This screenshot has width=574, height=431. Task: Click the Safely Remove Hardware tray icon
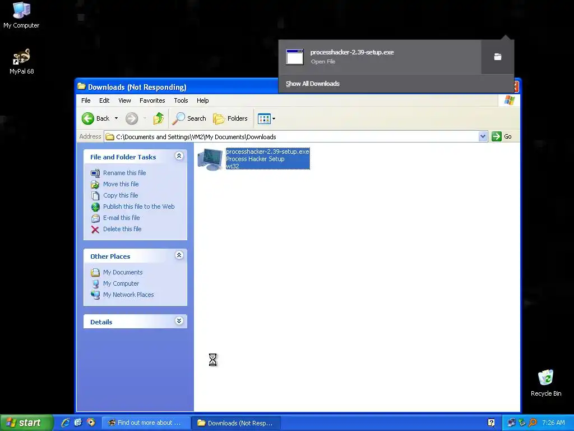click(x=522, y=423)
